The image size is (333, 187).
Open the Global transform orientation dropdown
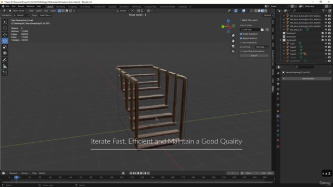[123, 11]
